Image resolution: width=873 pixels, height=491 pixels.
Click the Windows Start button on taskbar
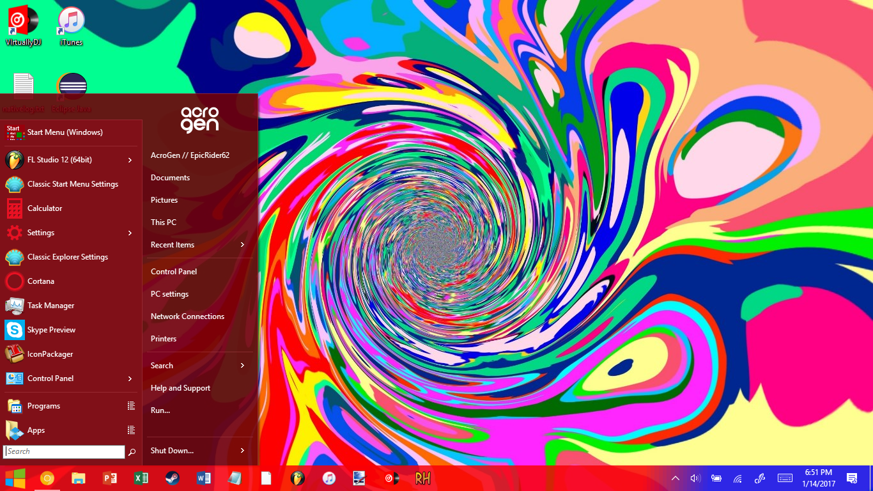pos(15,478)
